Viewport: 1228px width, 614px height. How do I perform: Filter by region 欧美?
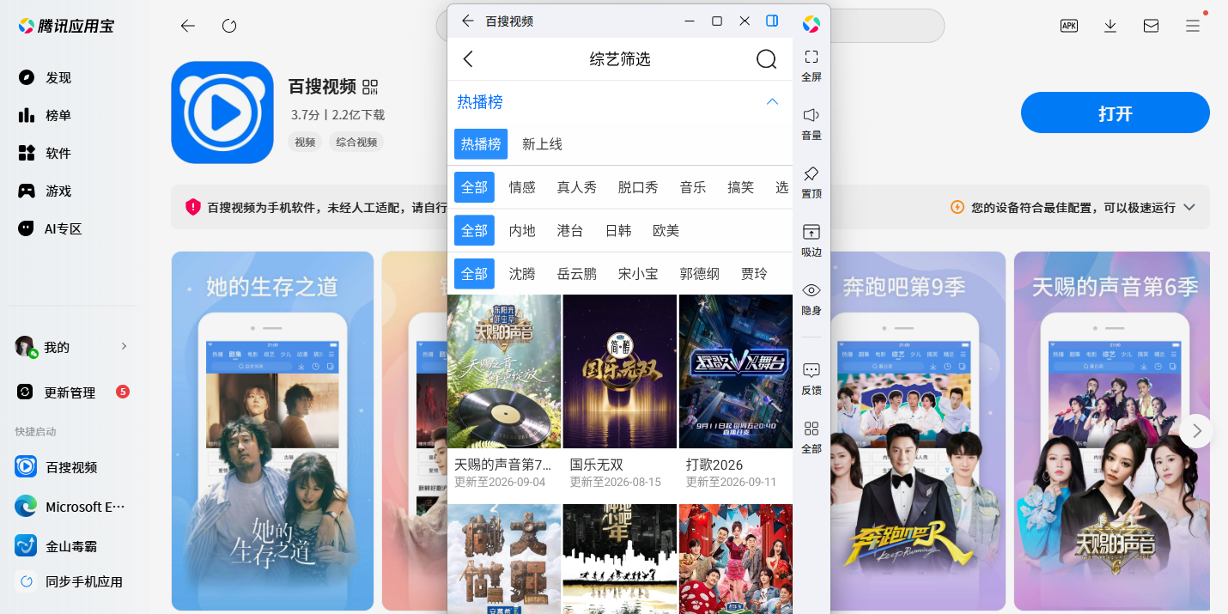pyautogui.click(x=666, y=230)
